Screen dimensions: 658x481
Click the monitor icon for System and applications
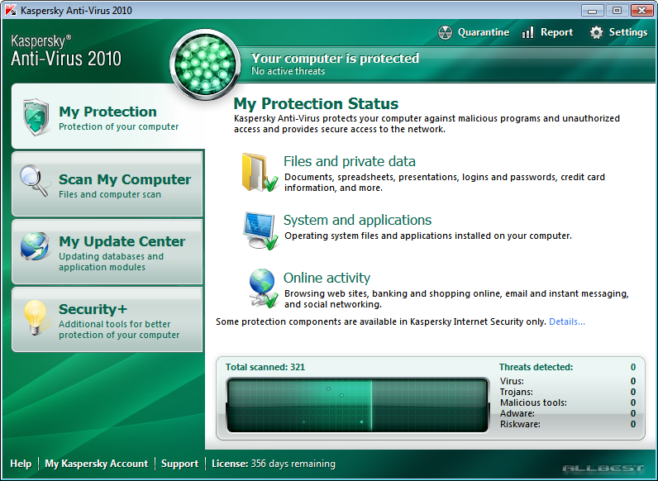coord(260,231)
